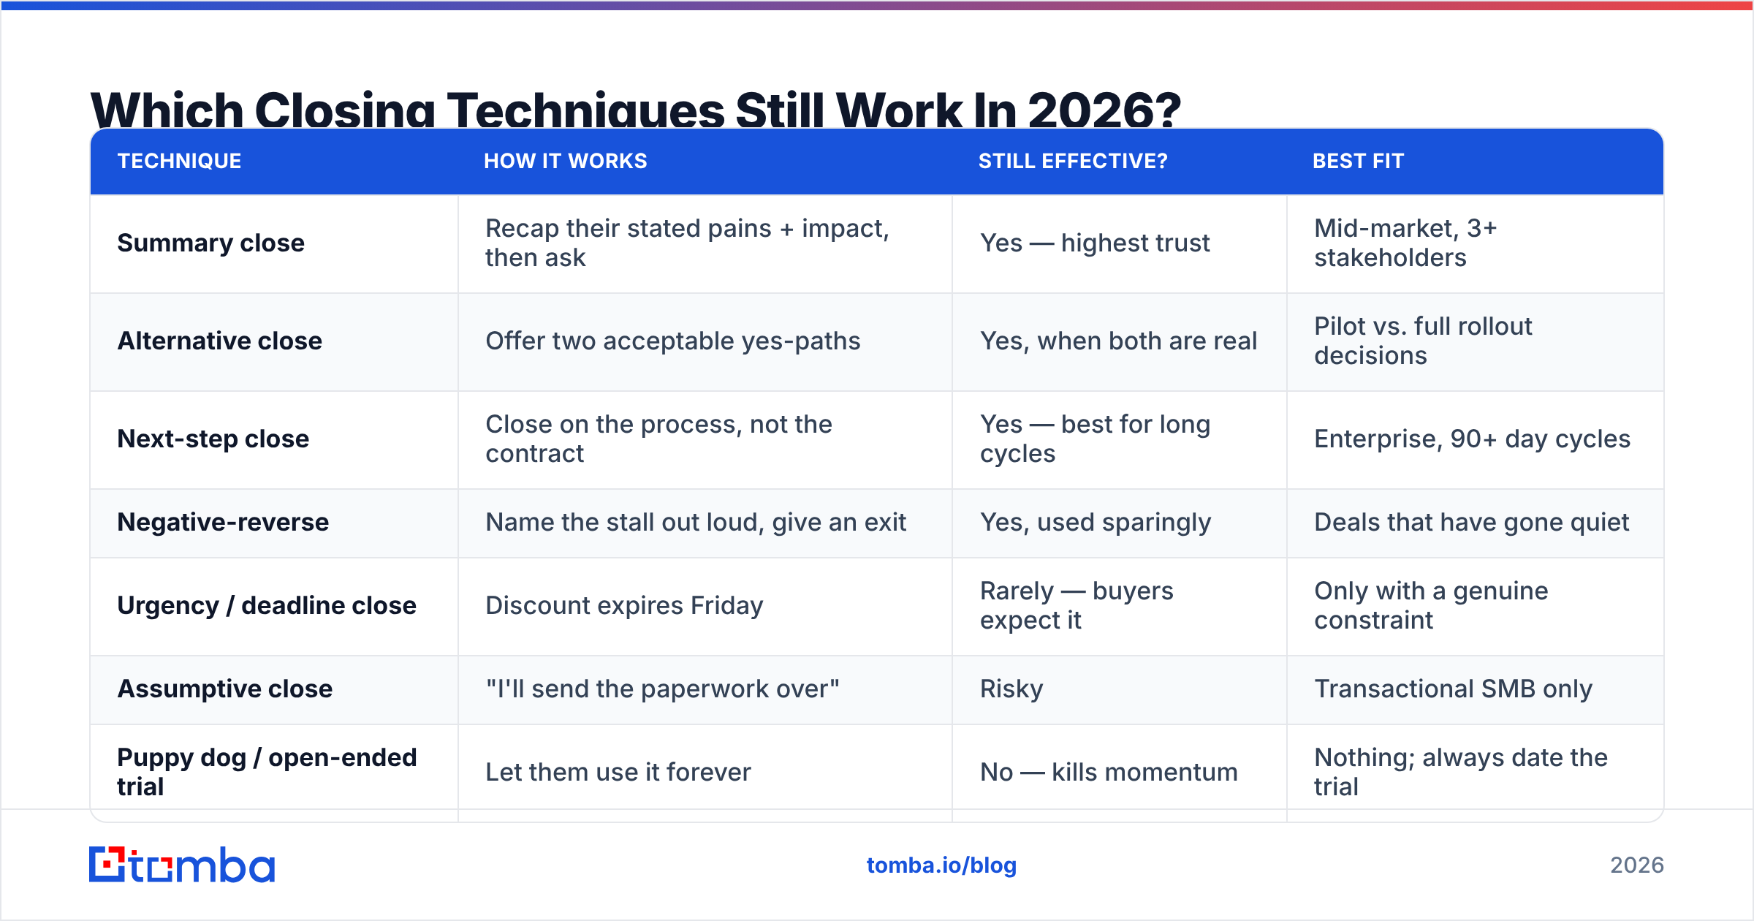Click the 2026 year label in footer
Screen dimensions: 1754x921
[x=1637, y=865]
